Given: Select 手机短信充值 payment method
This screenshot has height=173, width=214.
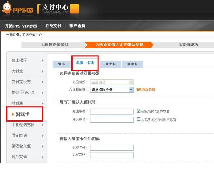Looking at the screenshot, I should pos(27,125).
